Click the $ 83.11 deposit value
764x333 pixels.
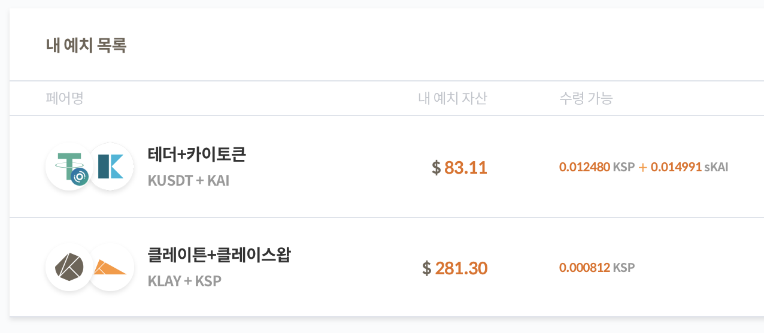point(459,167)
